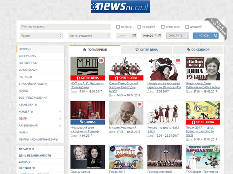Toggle the 'со скидкой' checkbox
This screenshot has width=233, height=174.
click(x=139, y=27)
